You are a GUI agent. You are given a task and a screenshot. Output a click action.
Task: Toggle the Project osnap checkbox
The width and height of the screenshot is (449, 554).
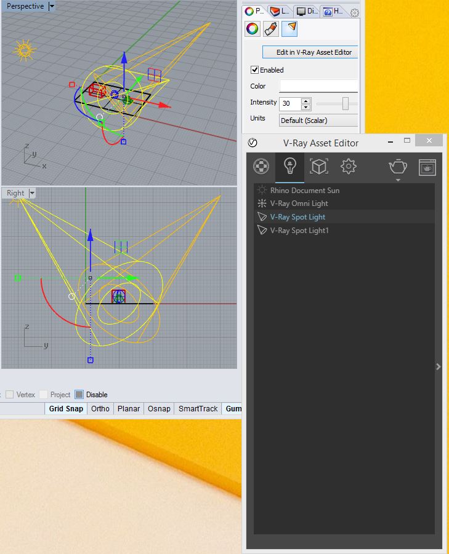click(x=44, y=394)
